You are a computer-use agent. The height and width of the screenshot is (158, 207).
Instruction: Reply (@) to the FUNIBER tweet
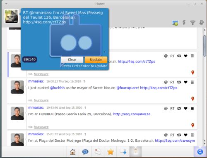(166, 109)
